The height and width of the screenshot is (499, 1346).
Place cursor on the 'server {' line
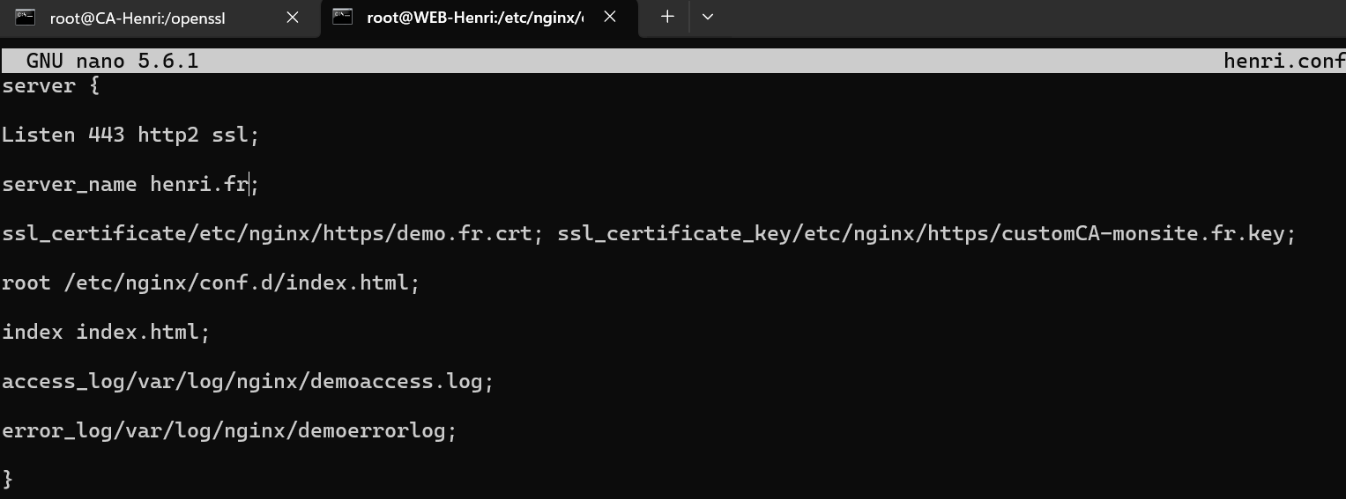51,86
